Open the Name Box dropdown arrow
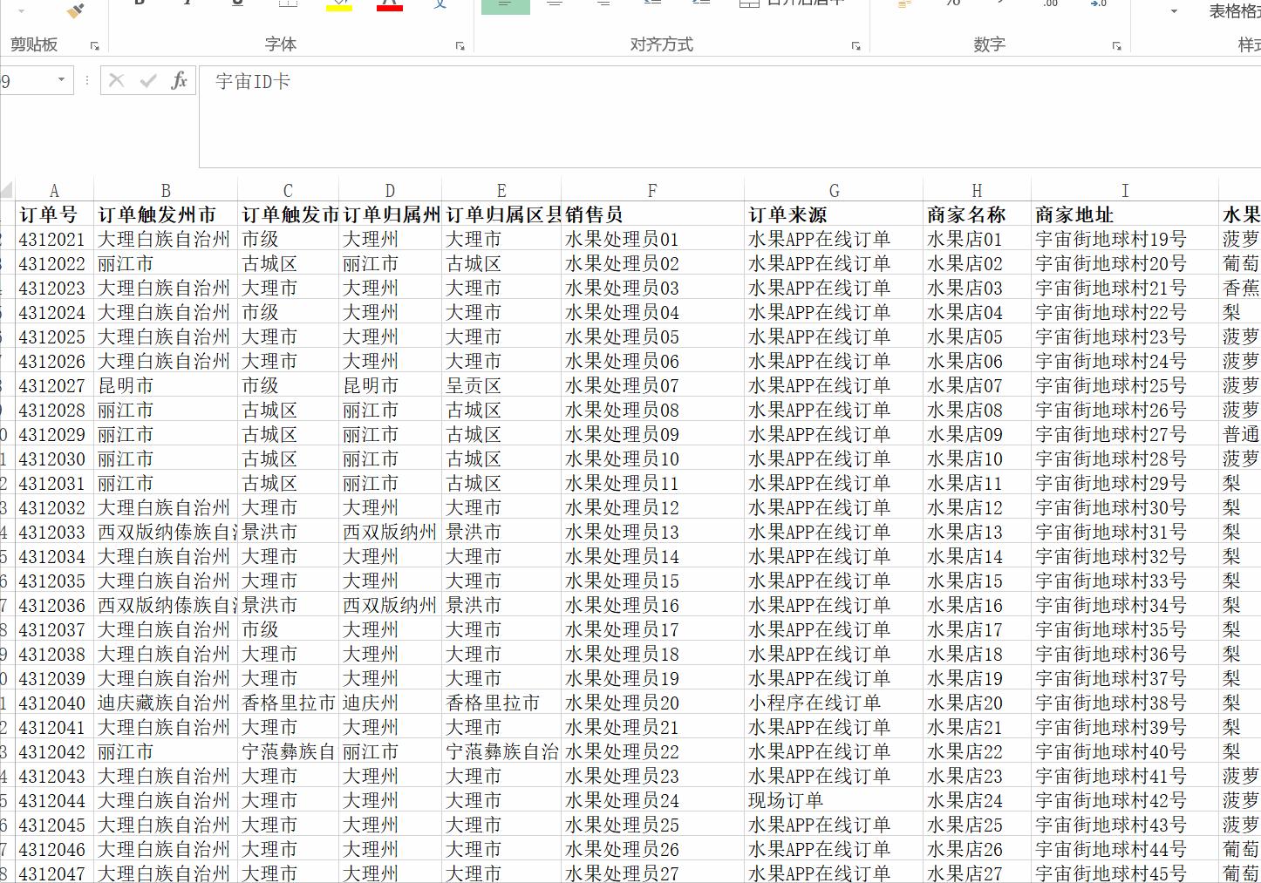The width and height of the screenshot is (1261, 883). (63, 80)
